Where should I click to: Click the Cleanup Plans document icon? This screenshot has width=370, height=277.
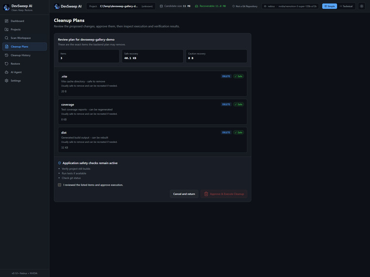[x=7, y=46]
